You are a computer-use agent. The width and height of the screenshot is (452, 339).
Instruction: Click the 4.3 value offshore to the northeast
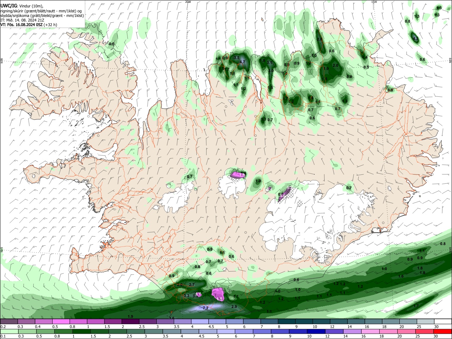[x=416, y=38]
